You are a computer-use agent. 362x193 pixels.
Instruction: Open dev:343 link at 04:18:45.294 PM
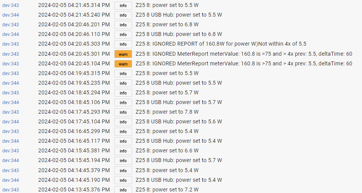coord(10,93)
